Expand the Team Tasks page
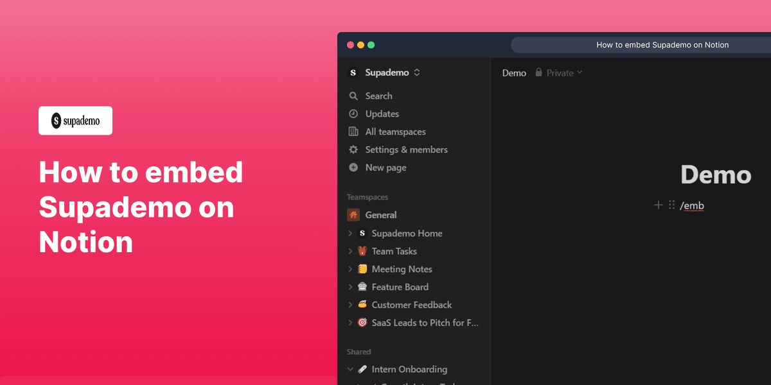Viewport: 771px width, 385px height. coord(350,251)
